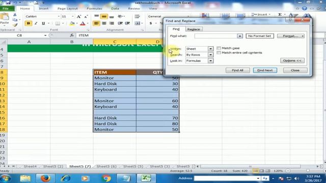Expand the Name Box dropdown arrow
The height and width of the screenshot is (183, 326).
tap(45, 36)
